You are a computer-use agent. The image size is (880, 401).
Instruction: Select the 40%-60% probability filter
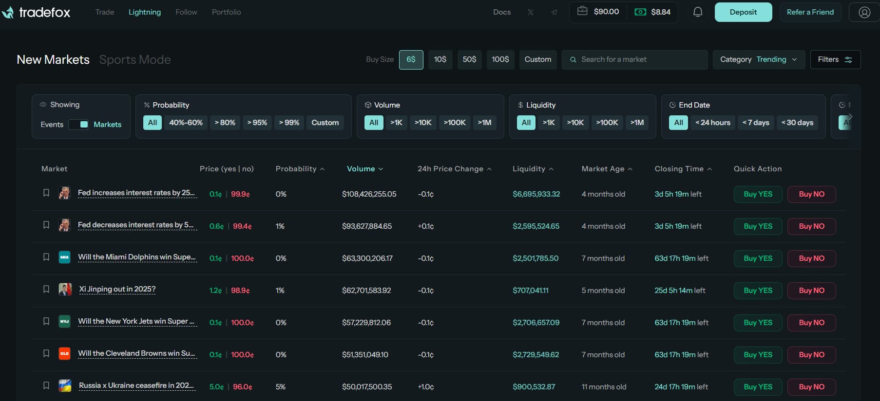click(186, 123)
